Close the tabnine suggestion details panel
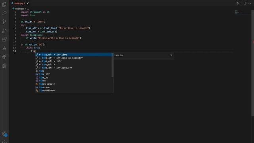 point(171,56)
